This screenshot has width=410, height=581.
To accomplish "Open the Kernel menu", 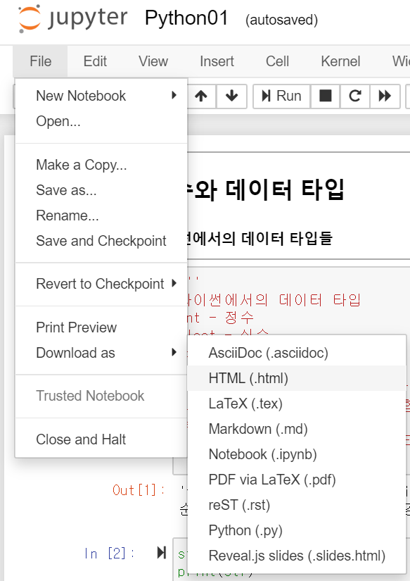I will point(340,61).
